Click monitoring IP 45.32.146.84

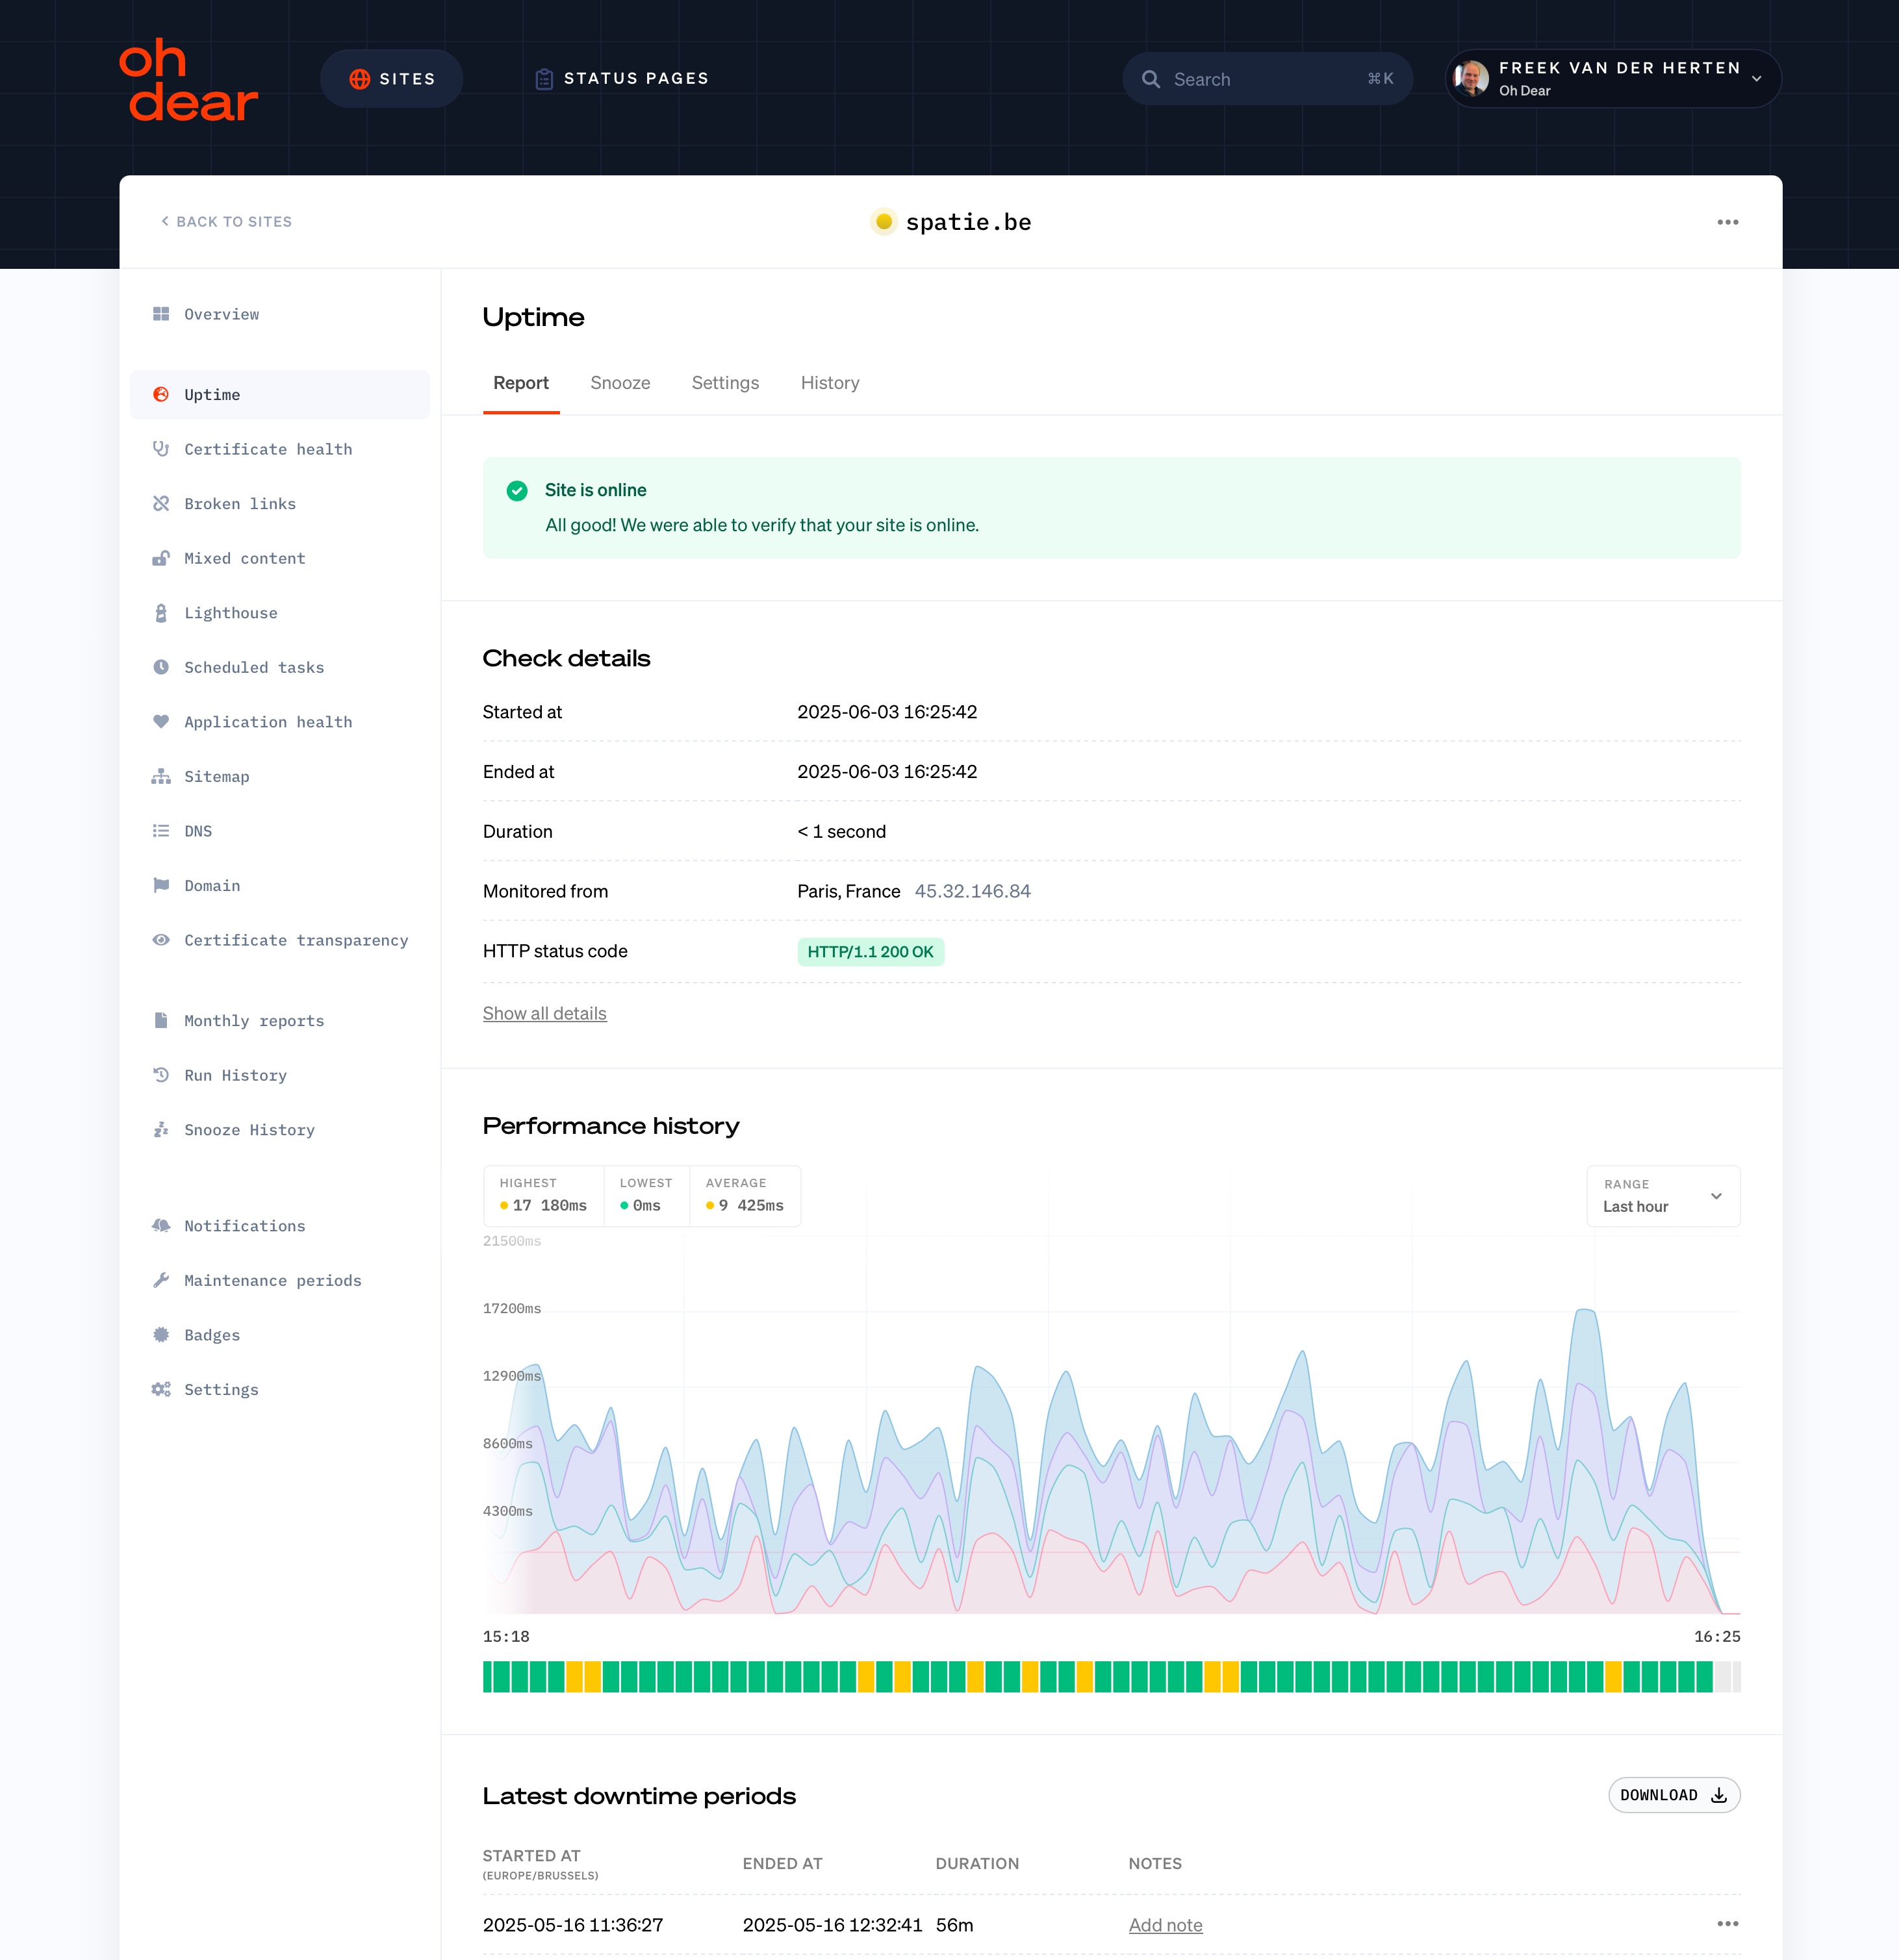point(973,891)
